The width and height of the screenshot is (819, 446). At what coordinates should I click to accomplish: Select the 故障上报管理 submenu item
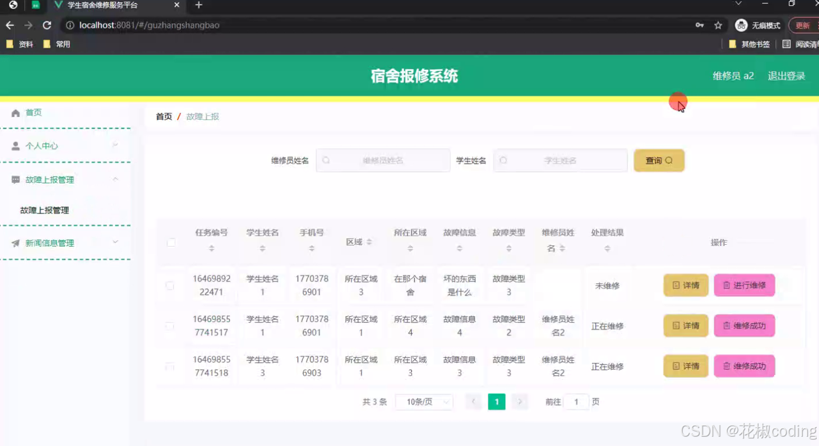point(45,210)
